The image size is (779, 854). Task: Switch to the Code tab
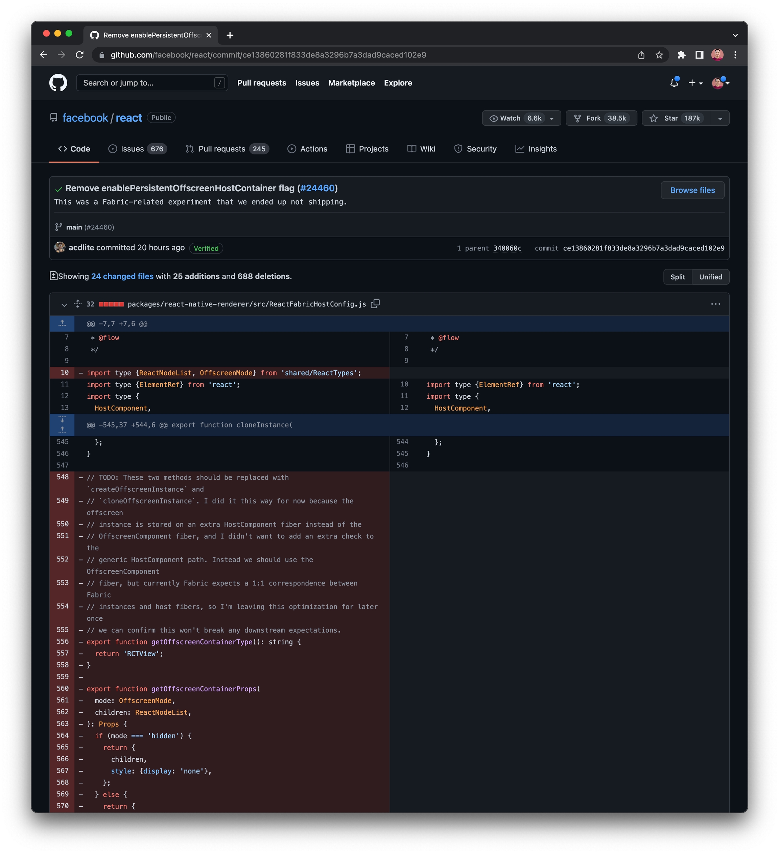pyautogui.click(x=74, y=149)
